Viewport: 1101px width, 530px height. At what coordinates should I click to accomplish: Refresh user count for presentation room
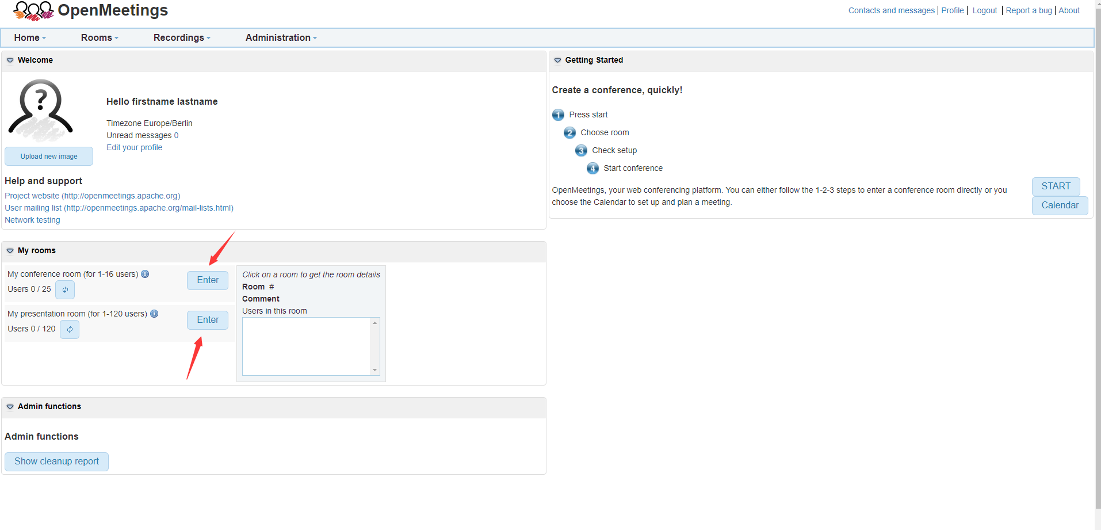[70, 329]
